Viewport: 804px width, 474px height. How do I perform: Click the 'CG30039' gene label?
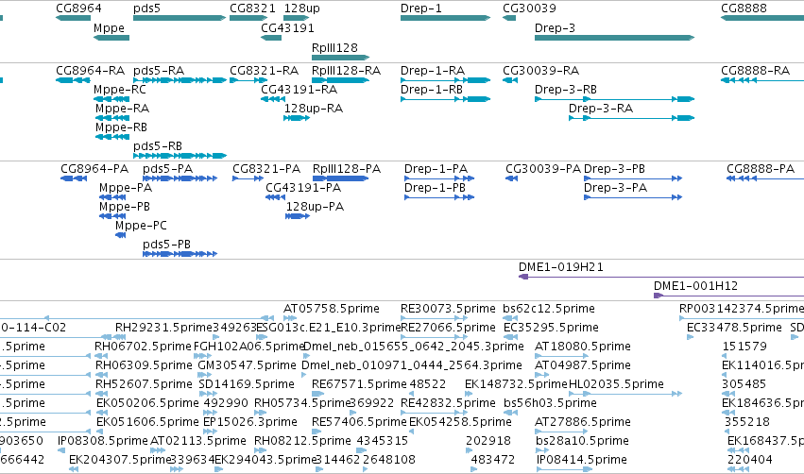[529, 8]
